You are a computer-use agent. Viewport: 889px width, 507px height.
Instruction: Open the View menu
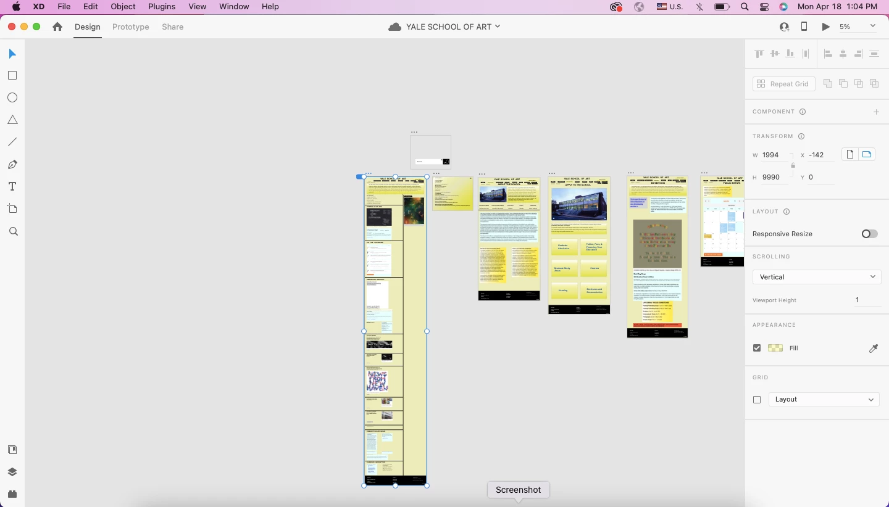[197, 7]
